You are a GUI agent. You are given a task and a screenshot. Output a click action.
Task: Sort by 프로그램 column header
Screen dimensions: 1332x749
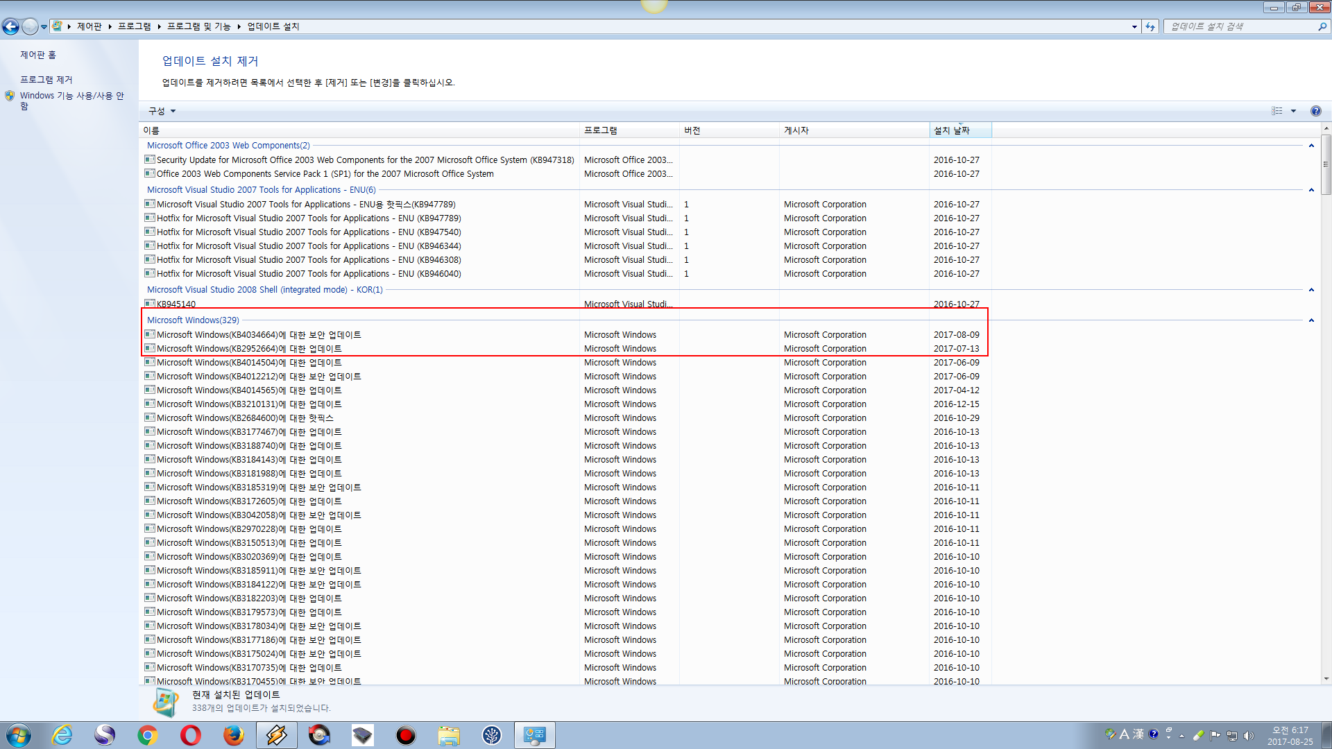(629, 130)
